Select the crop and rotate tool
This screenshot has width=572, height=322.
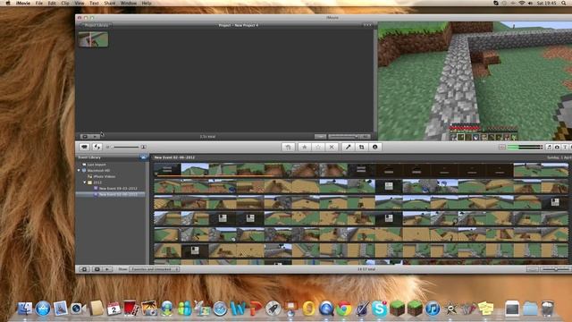361,147
